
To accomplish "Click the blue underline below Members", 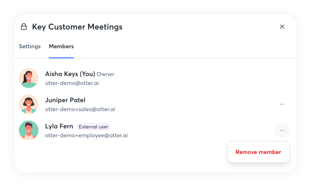I will 61,58.
